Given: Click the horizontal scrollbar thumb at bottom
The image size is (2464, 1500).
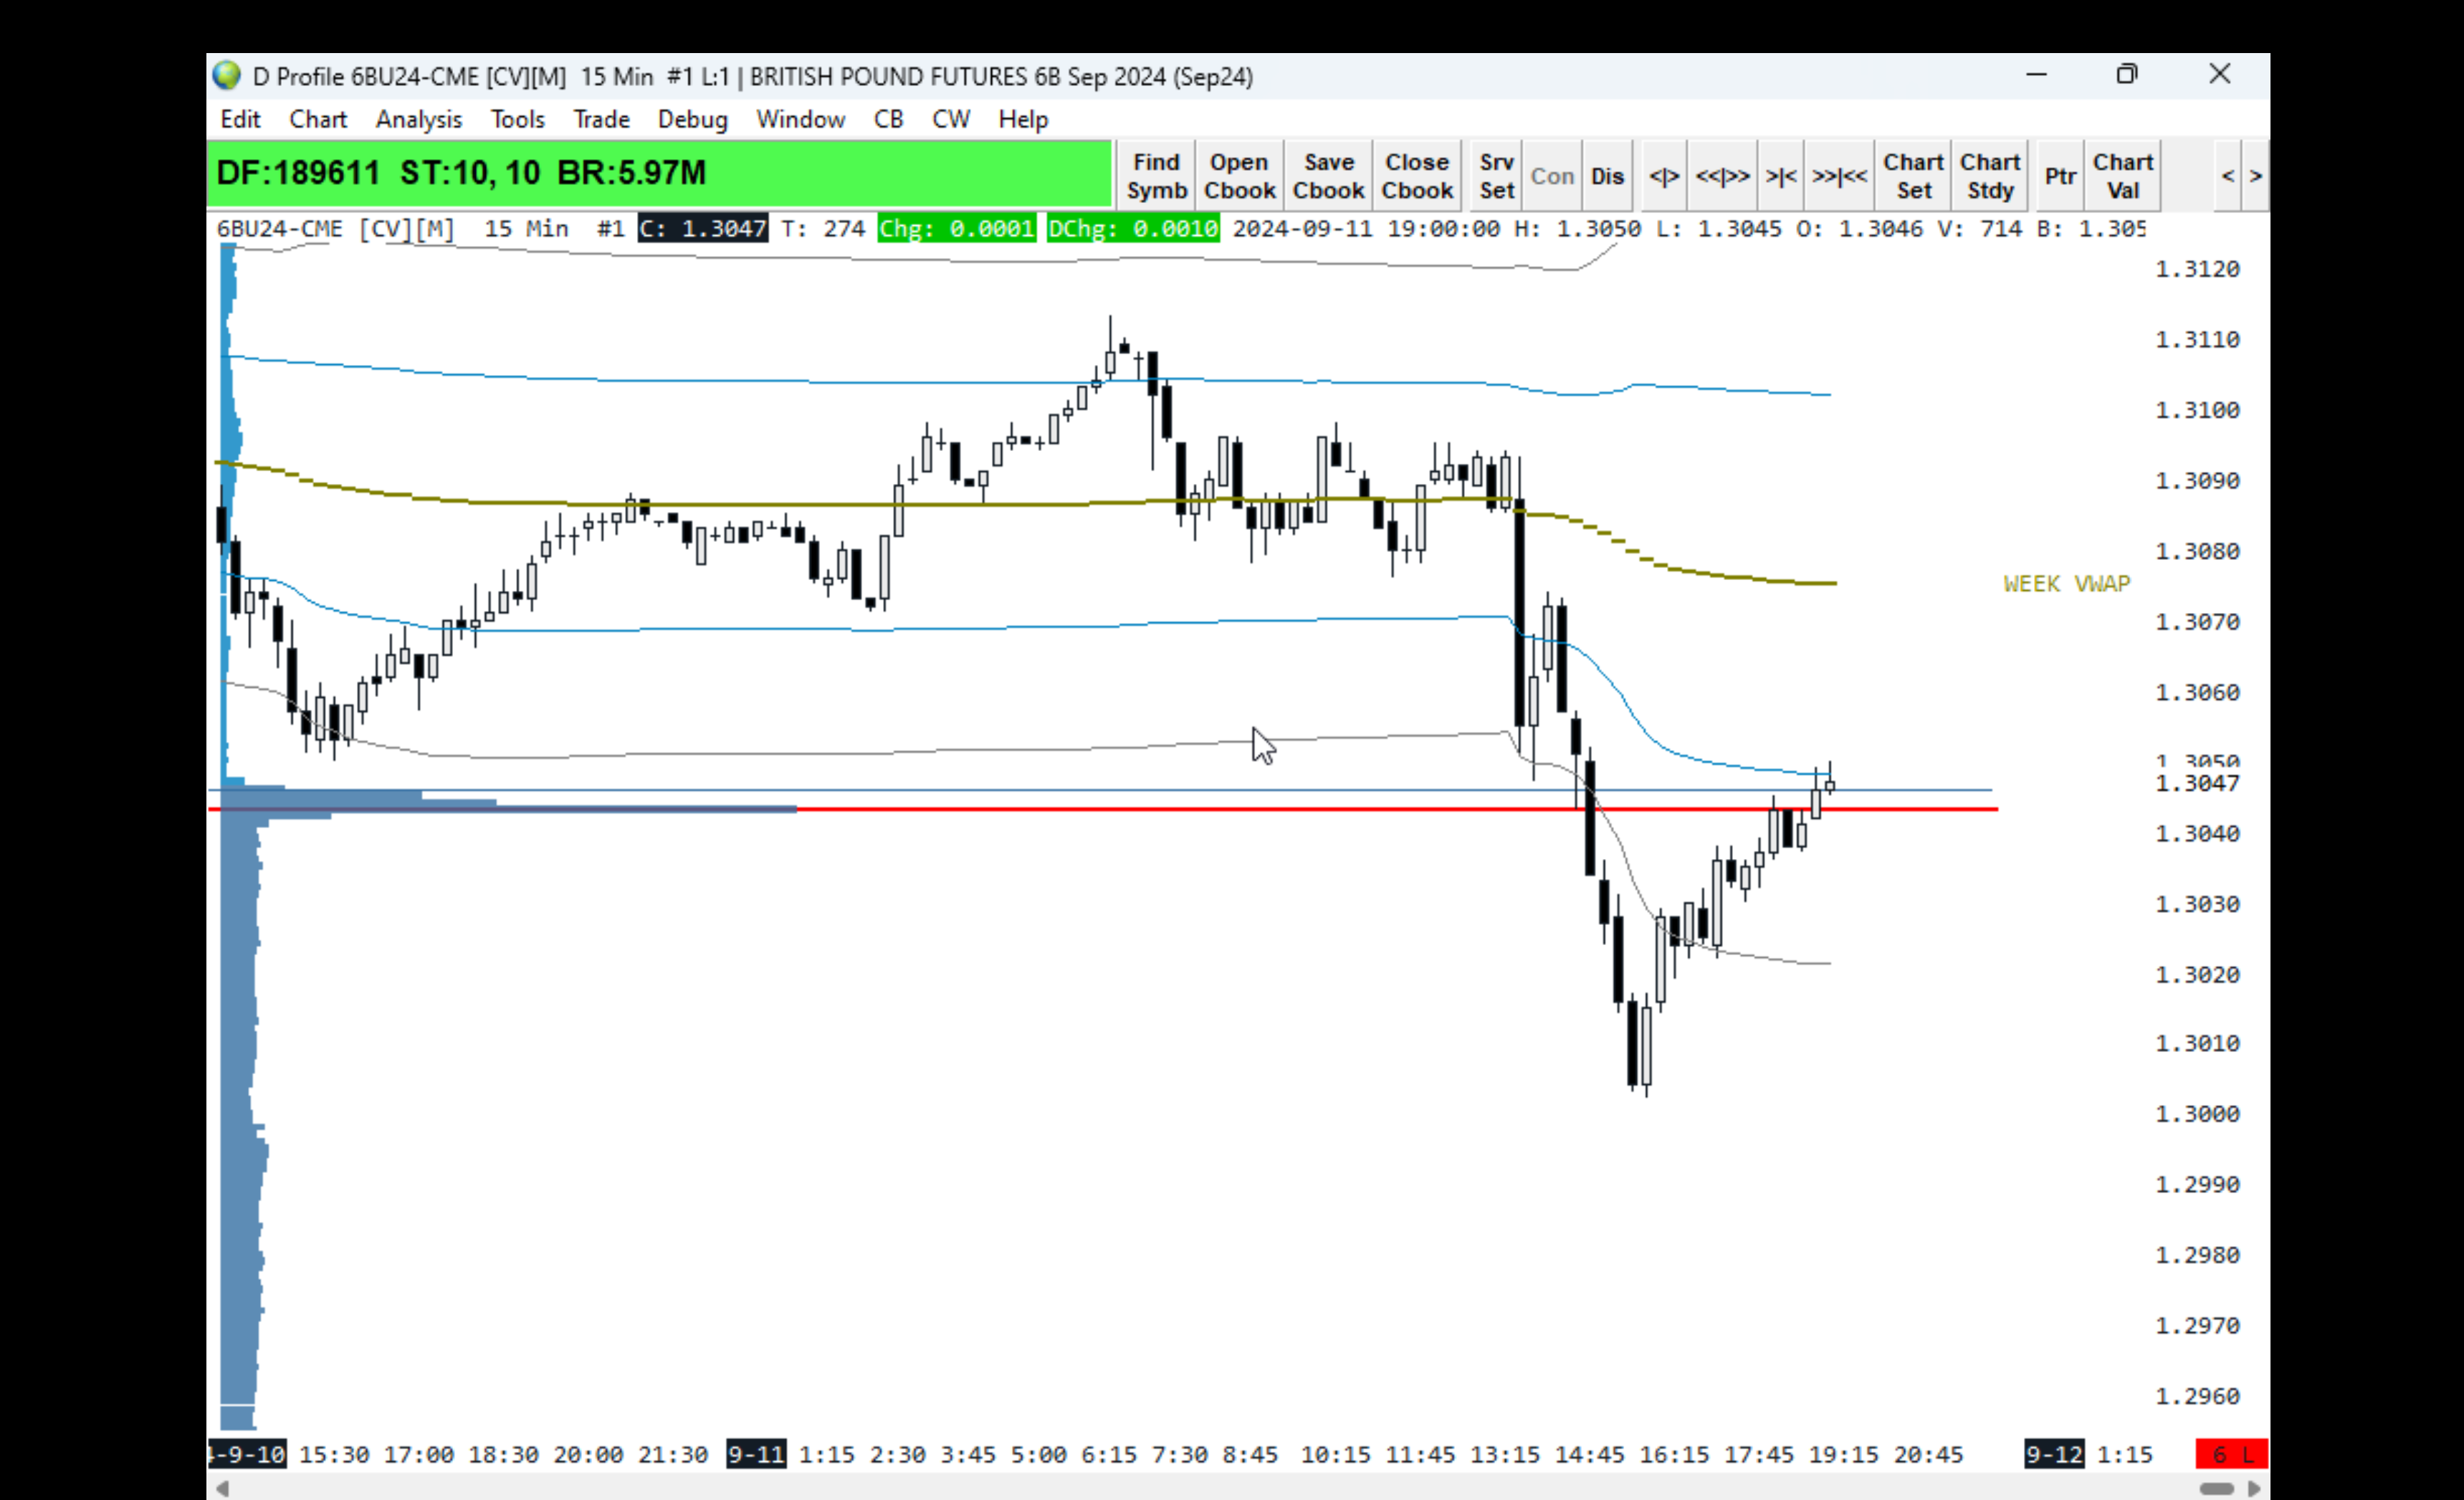Looking at the screenshot, I should click(x=2216, y=1488).
